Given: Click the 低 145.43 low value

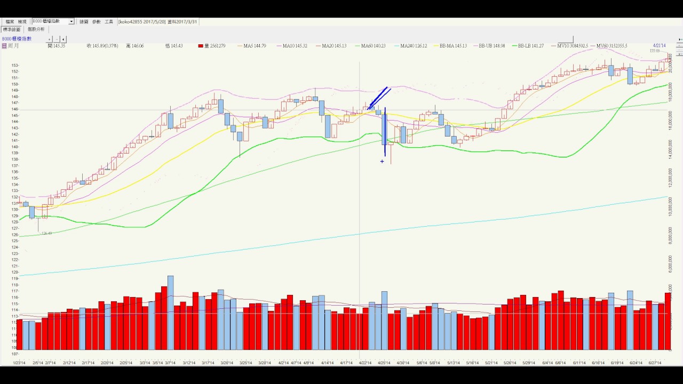Looking at the screenshot, I should pyautogui.click(x=174, y=46).
